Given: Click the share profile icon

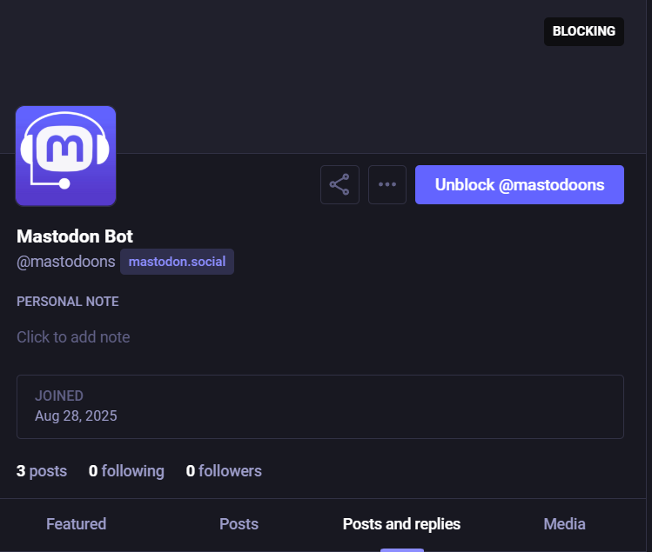Looking at the screenshot, I should click(x=339, y=184).
